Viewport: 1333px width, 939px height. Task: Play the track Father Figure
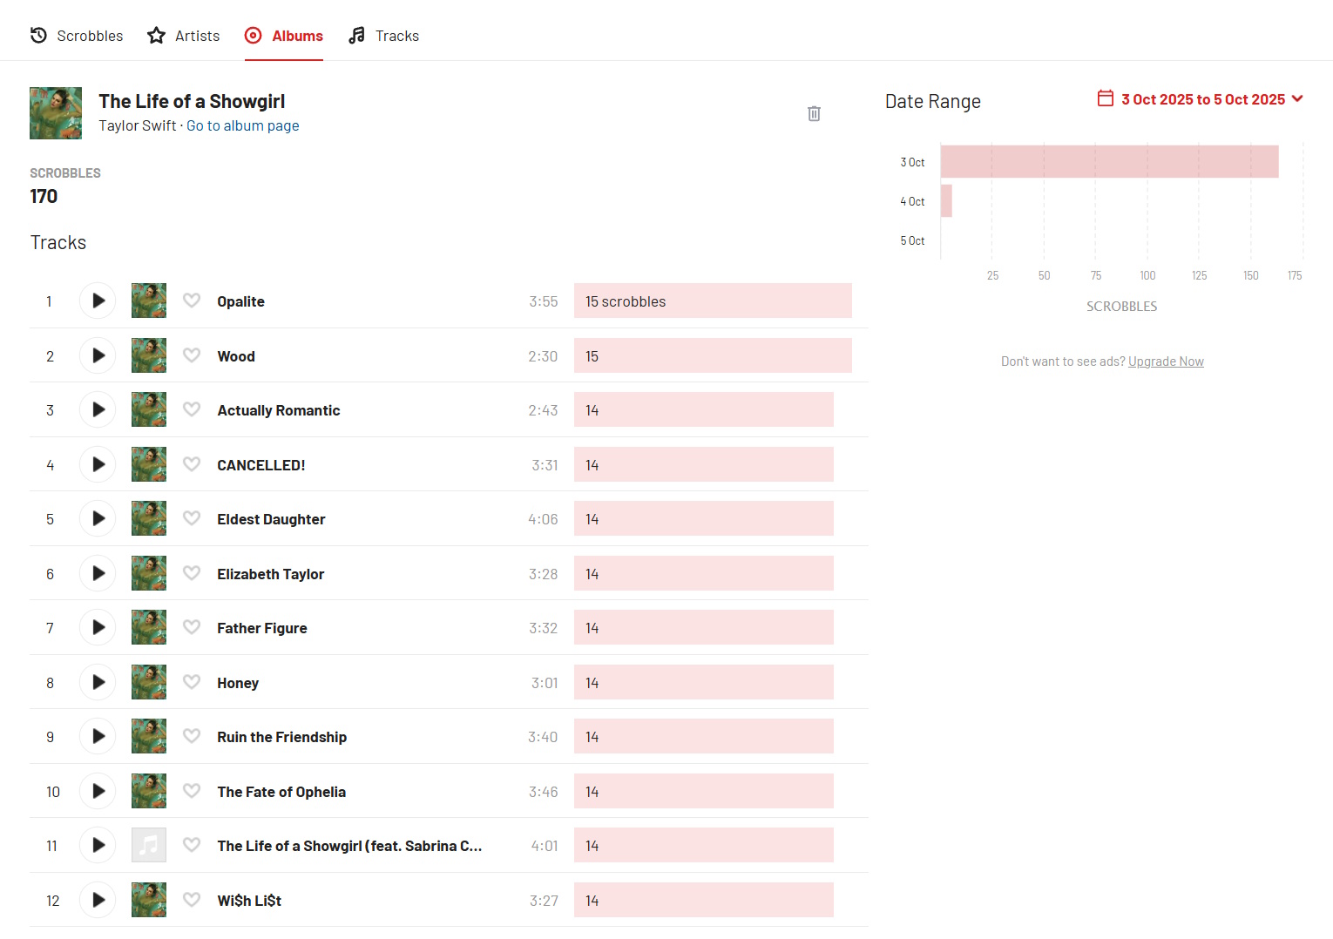coord(98,628)
